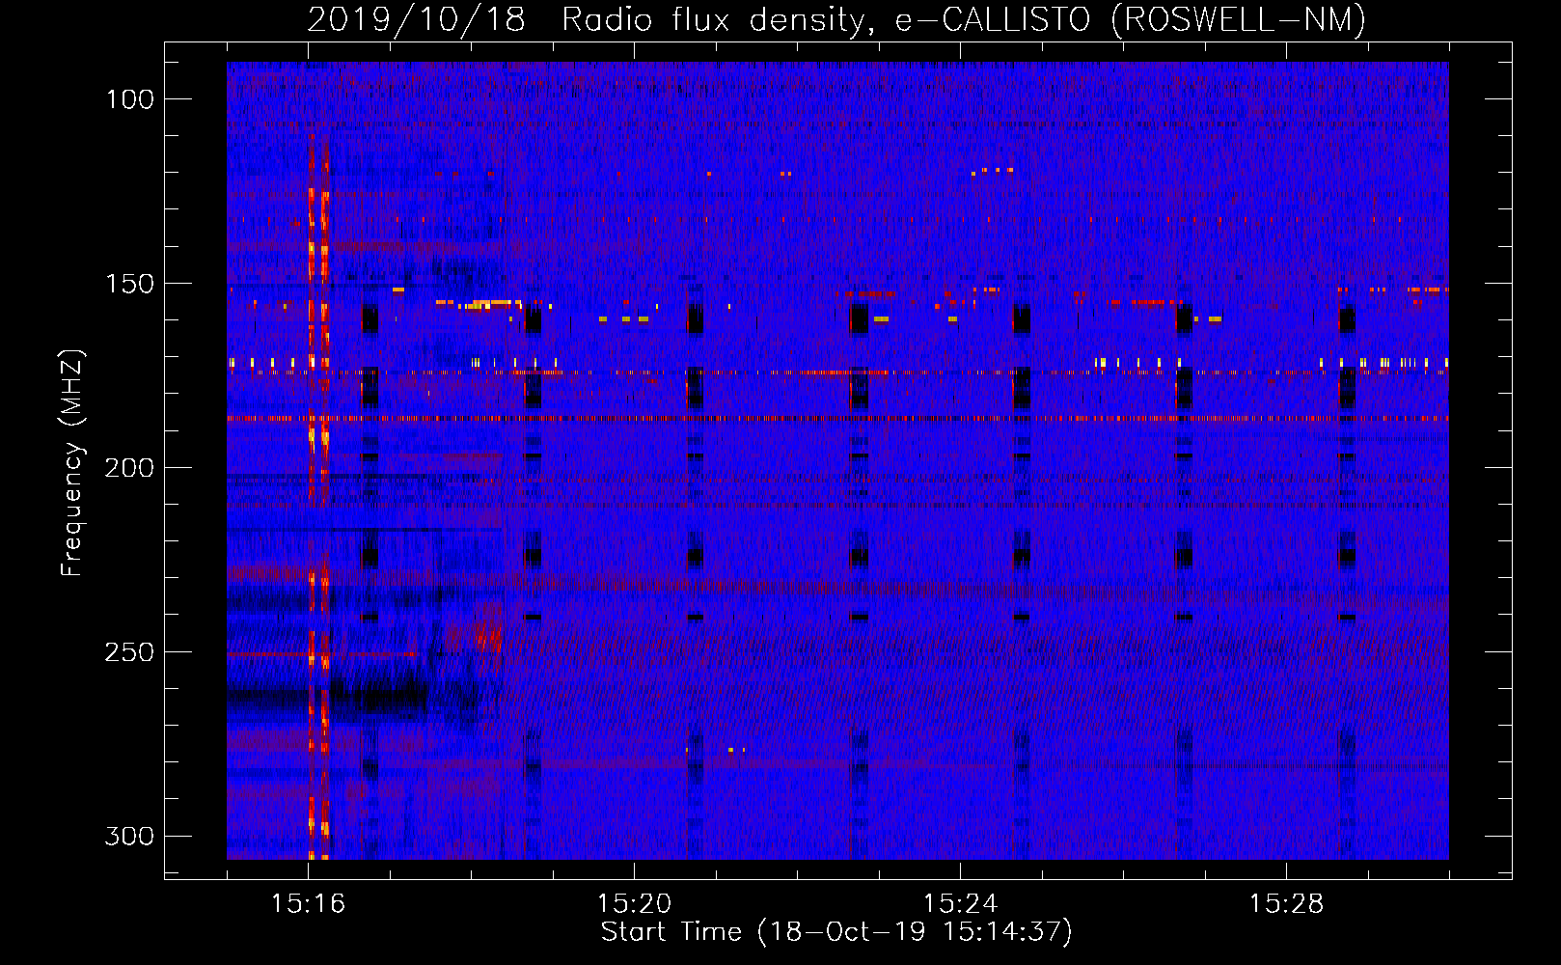Click the 250 frequency tick label
The image size is (1561, 965).
click(129, 652)
